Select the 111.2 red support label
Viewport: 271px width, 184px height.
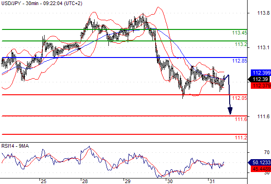241,138
